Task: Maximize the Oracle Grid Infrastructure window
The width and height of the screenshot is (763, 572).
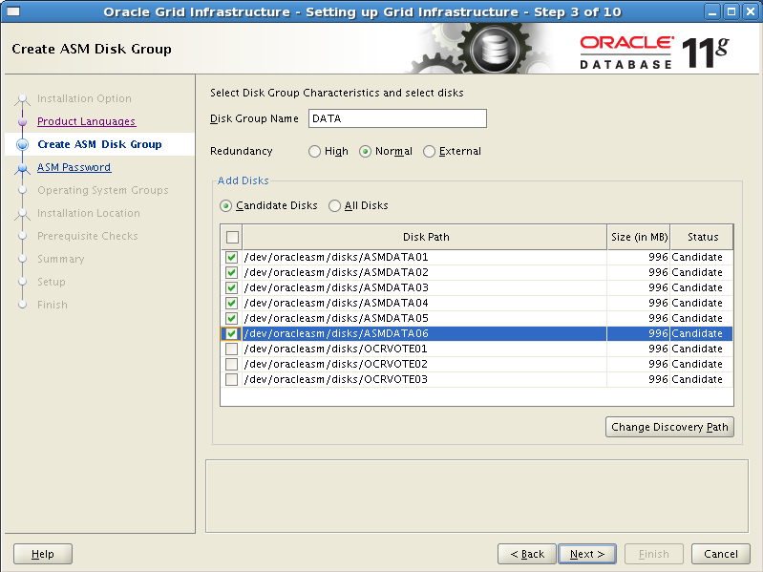Action: [x=731, y=11]
